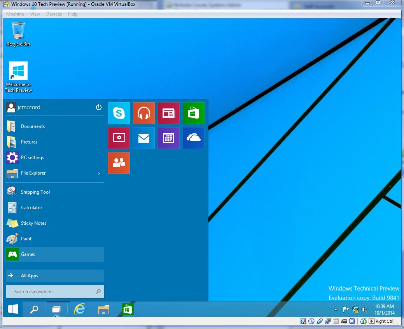Image resolution: width=404 pixels, height=329 pixels.
Task: Click the power button in Start menu
Action: coord(99,107)
